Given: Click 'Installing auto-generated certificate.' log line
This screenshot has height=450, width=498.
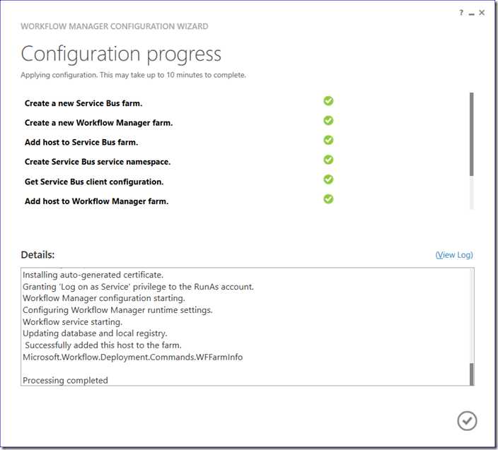Looking at the screenshot, I should point(93,275).
